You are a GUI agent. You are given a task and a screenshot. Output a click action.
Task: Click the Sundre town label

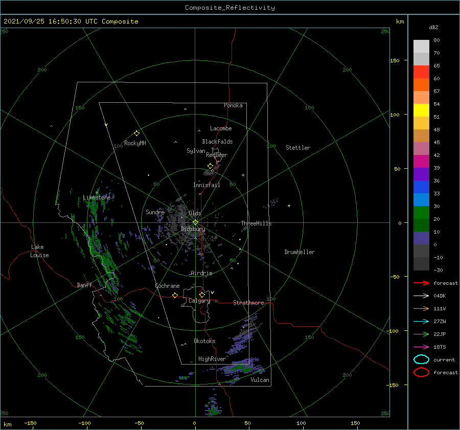pyautogui.click(x=155, y=212)
